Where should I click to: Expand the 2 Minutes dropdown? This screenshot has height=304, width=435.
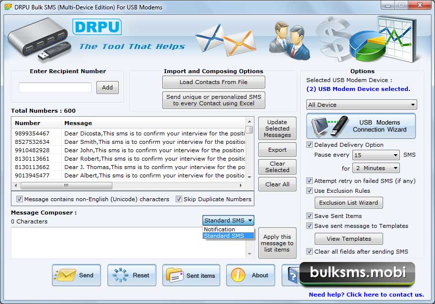point(376,168)
